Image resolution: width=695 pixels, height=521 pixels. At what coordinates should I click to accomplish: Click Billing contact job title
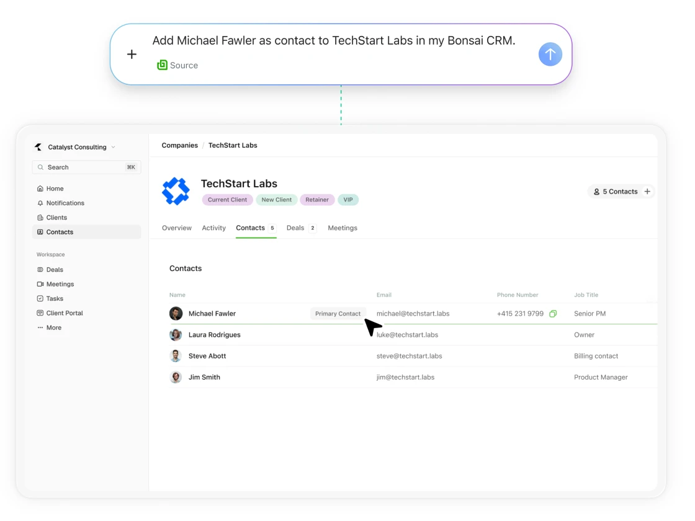click(x=596, y=356)
